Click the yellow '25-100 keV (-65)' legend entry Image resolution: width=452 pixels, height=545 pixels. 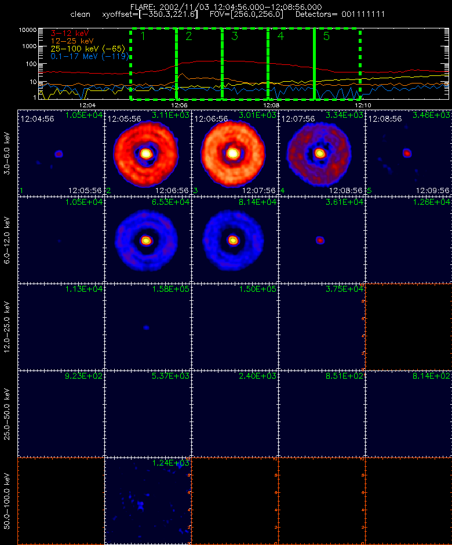tap(88, 49)
